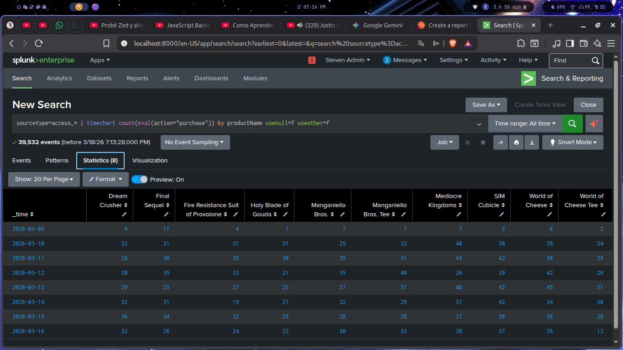Click the red health alert icon
The width and height of the screenshot is (623, 350).
312,60
